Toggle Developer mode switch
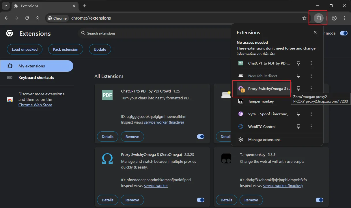The height and width of the screenshot is (208, 351). click(x=343, y=33)
